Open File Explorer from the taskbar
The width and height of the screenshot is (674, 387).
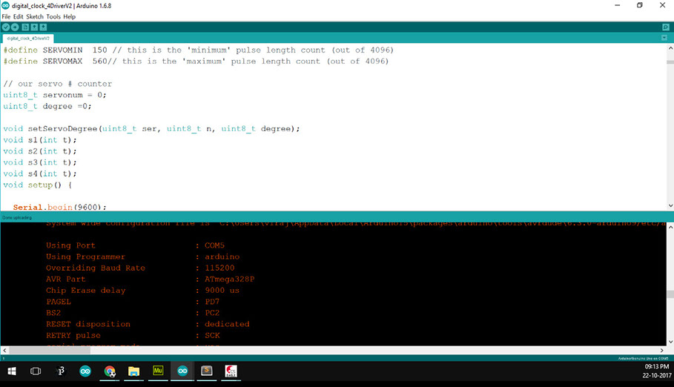click(133, 371)
